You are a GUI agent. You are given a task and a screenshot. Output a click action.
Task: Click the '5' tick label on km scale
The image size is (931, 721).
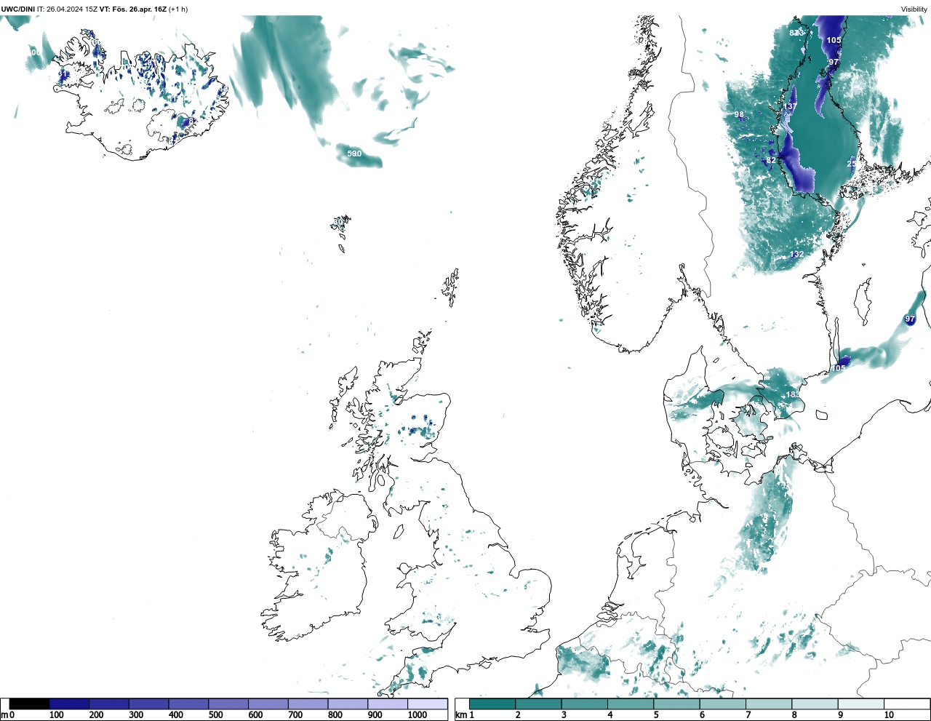pos(656,715)
